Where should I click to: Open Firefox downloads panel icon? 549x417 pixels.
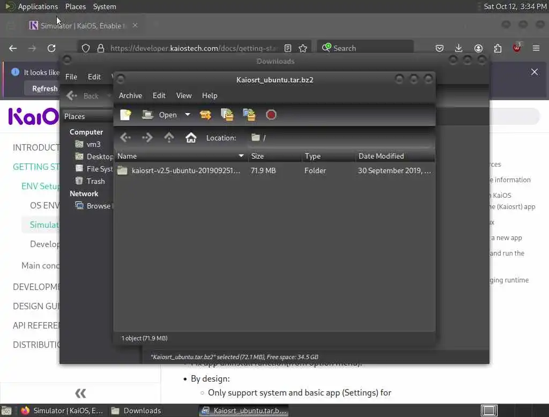[459, 48]
